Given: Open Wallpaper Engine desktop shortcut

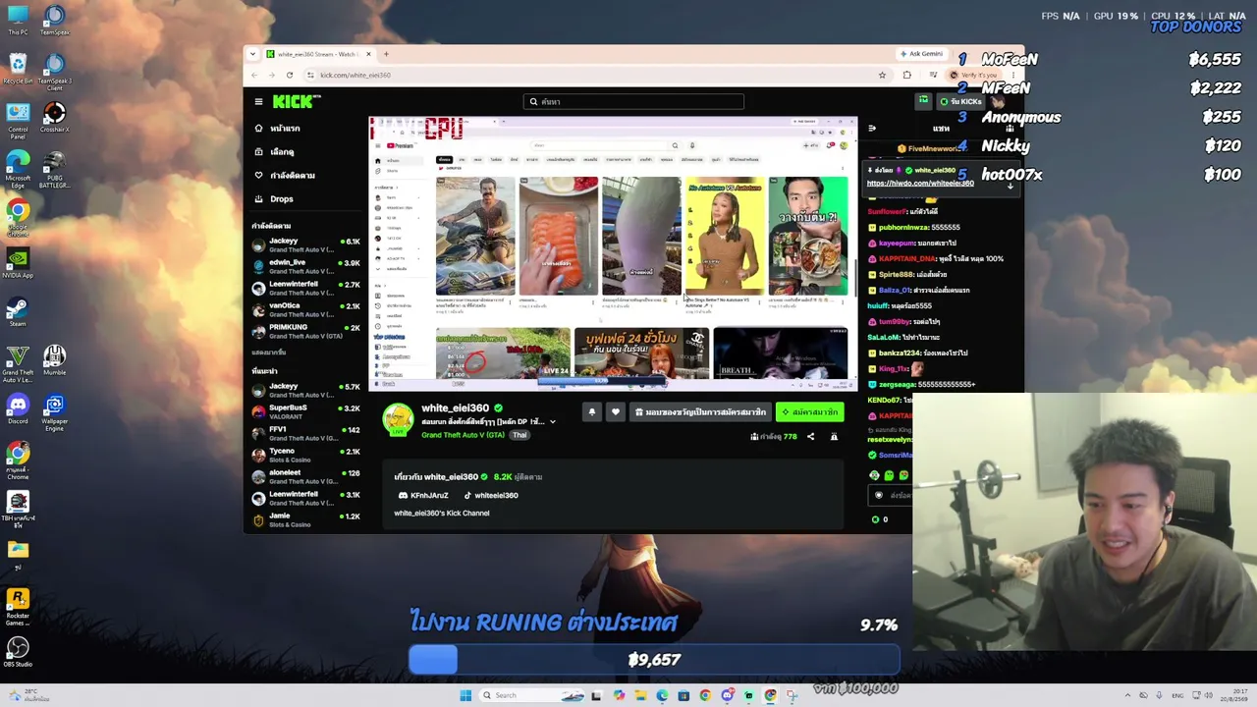Looking at the screenshot, I should 55,412.
